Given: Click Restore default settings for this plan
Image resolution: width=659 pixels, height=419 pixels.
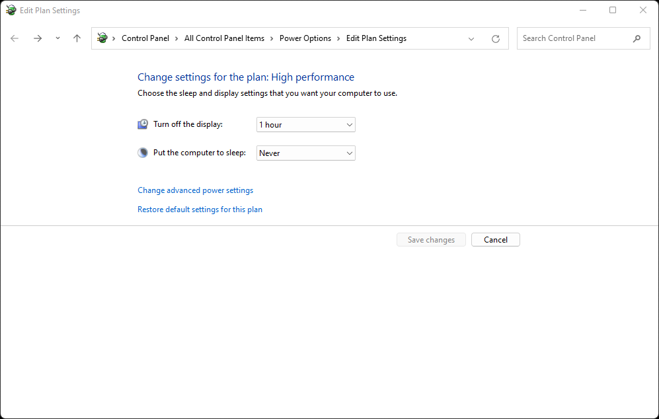Looking at the screenshot, I should click(x=200, y=209).
